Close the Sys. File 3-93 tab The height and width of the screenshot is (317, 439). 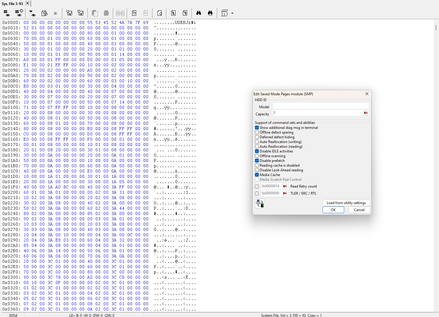tap(27, 3)
